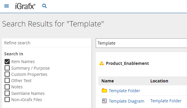This screenshot has width=187, height=108.
Task: Enable searching in Notes
Action: (7, 87)
